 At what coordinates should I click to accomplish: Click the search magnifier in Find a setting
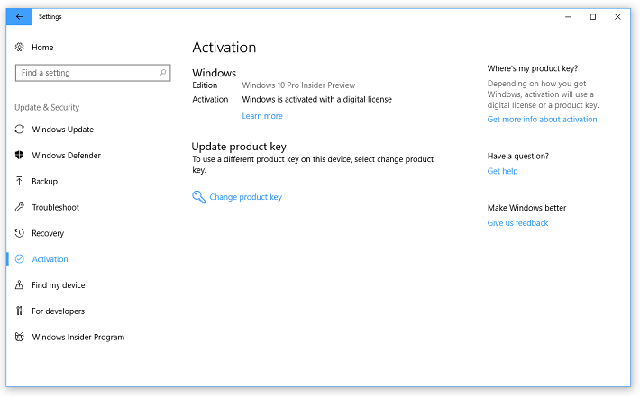click(163, 73)
